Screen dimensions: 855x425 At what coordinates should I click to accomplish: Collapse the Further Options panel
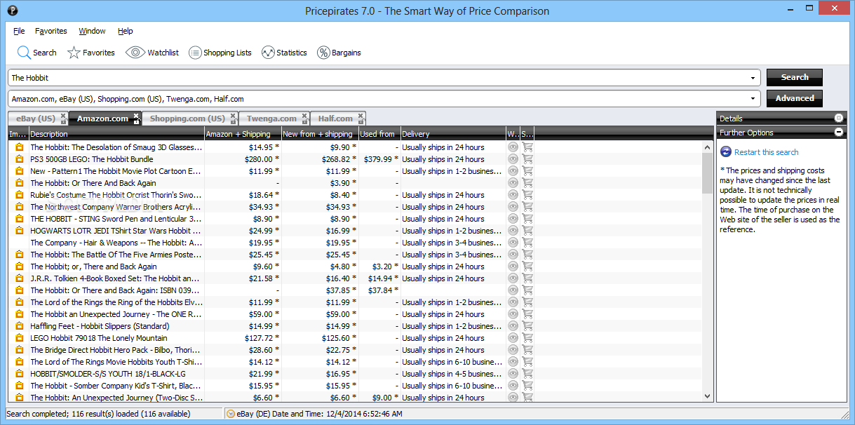pyautogui.click(x=839, y=133)
